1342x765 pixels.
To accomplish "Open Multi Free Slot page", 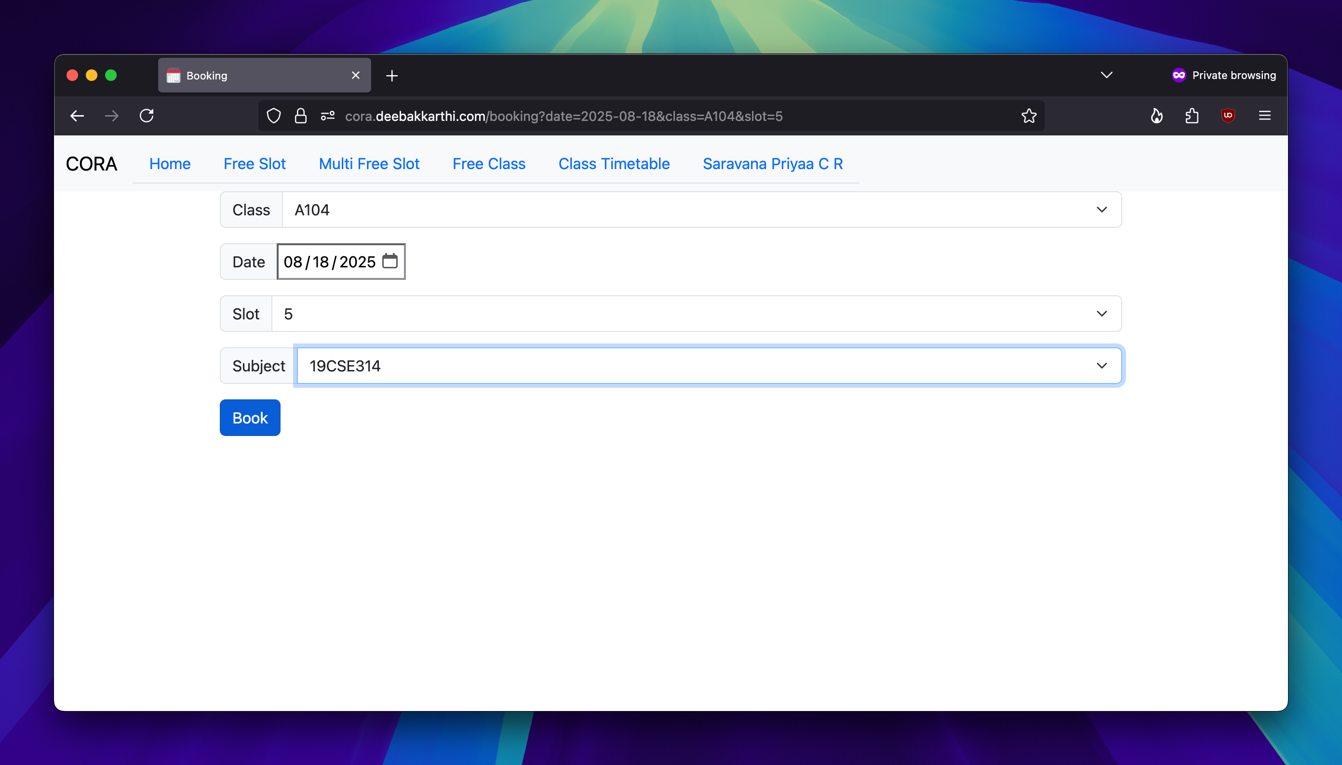I will coord(369,164).
